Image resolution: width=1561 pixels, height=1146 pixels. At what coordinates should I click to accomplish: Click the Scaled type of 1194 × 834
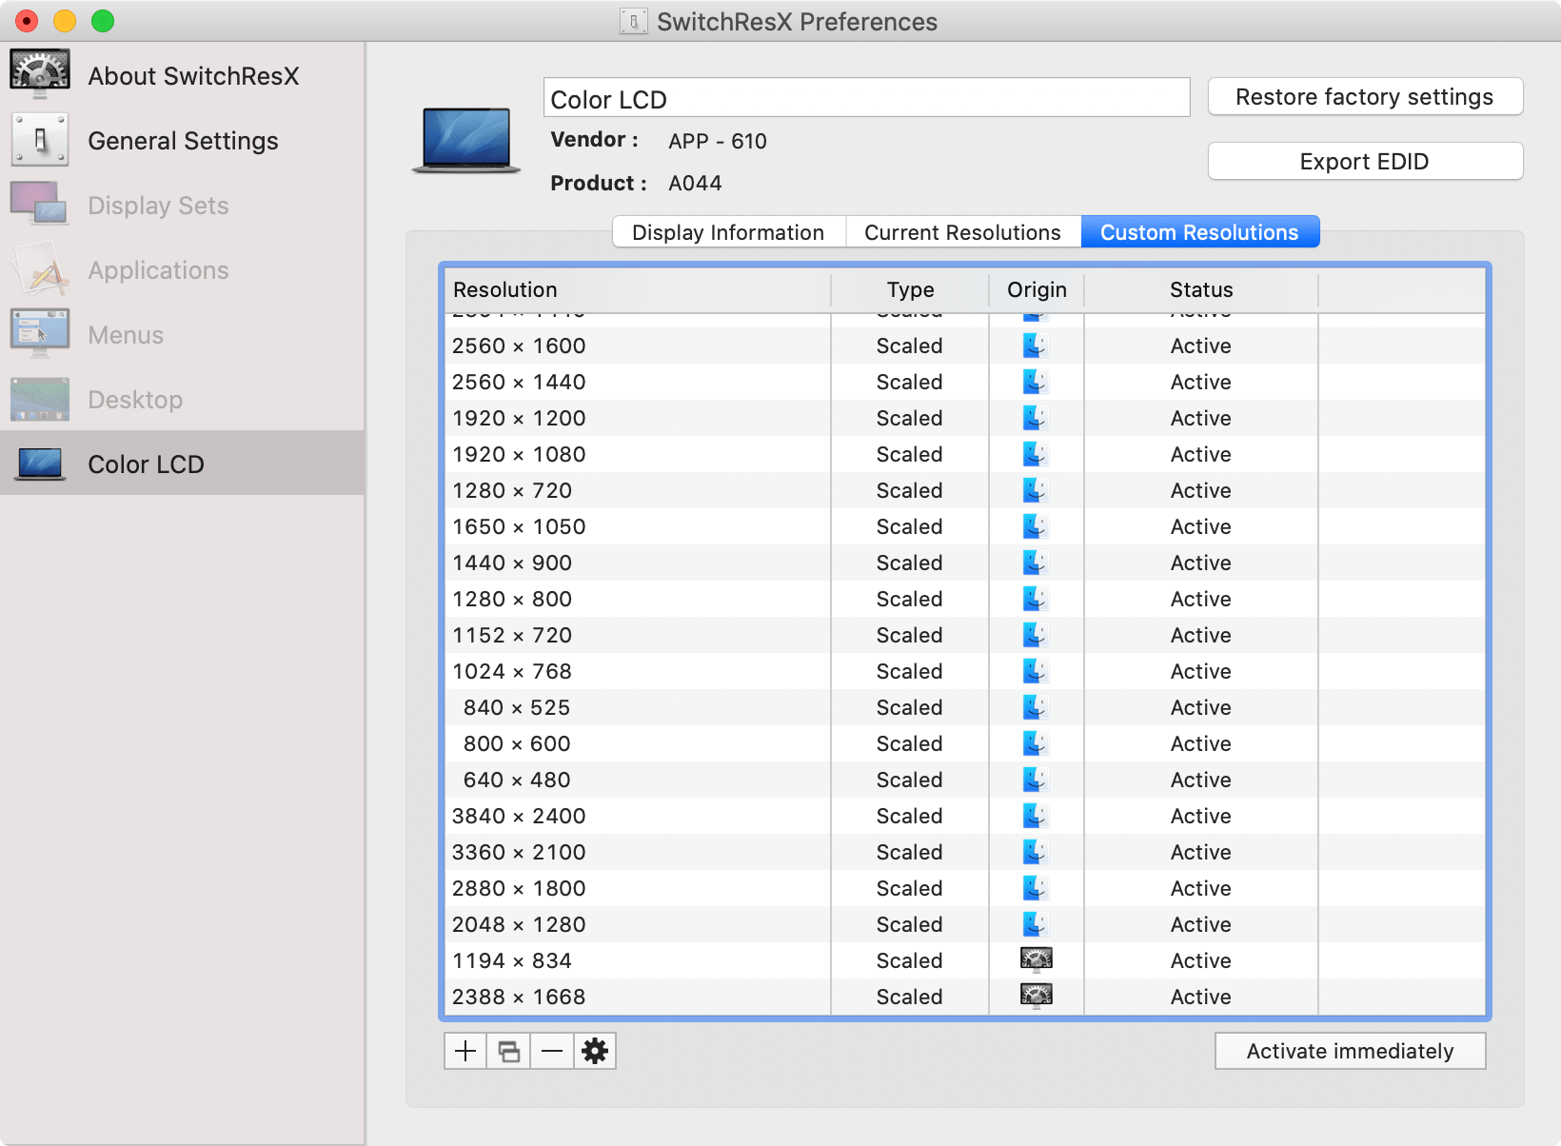click(x=910, y=960)
